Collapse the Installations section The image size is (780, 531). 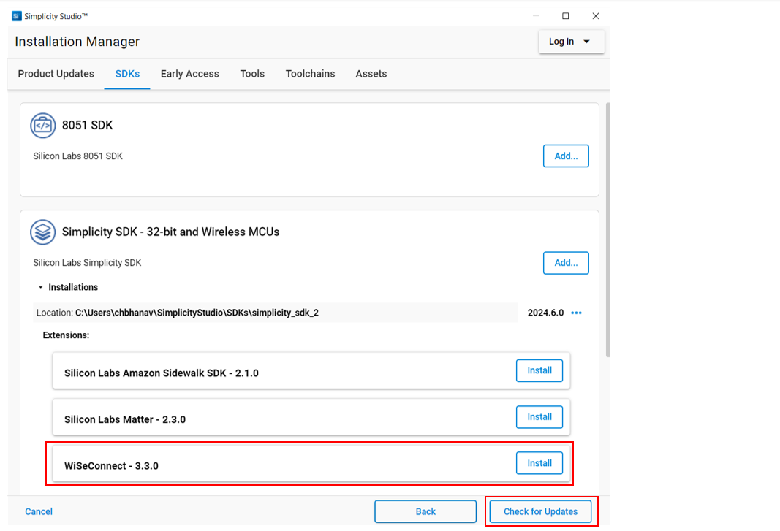[41, 287]
